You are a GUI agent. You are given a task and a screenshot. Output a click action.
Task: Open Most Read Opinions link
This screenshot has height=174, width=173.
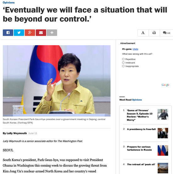[x=137, y=100]
